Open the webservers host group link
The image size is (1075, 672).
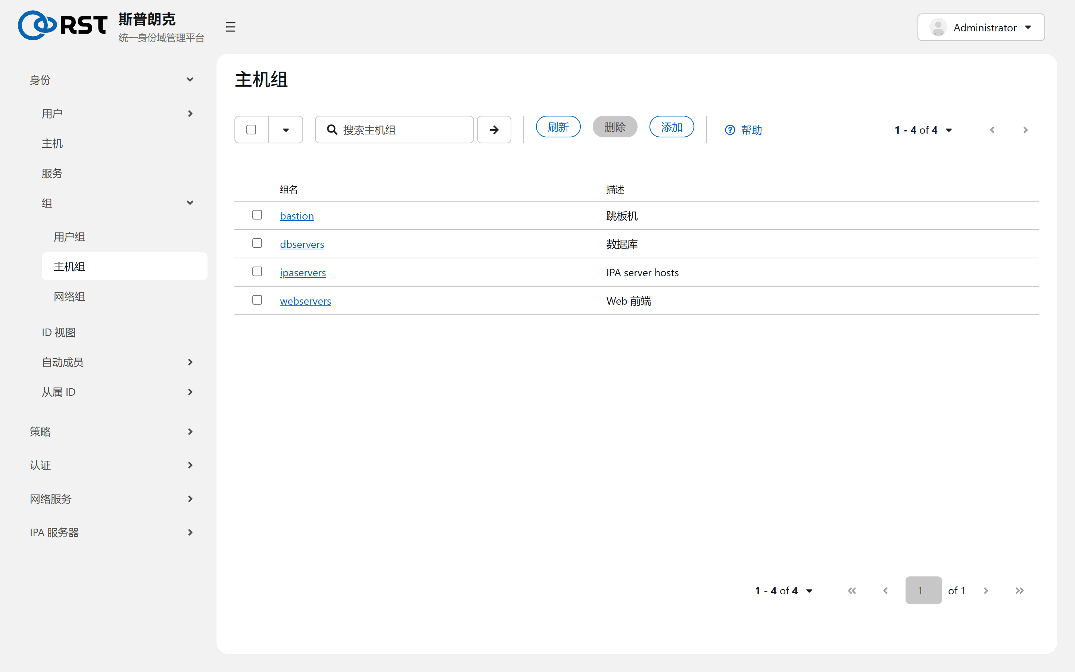click(305, 301)
